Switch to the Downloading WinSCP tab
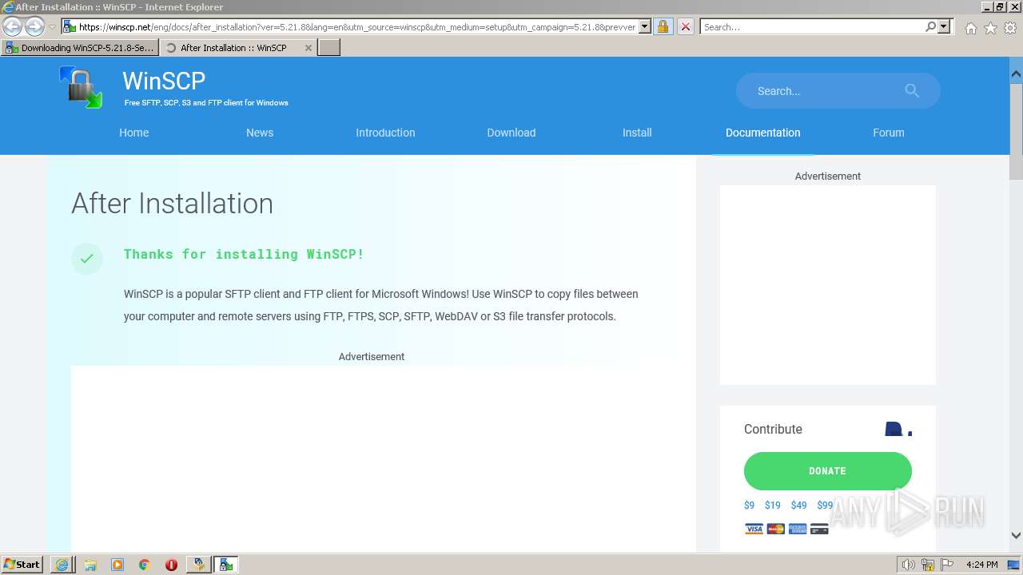 79,48
